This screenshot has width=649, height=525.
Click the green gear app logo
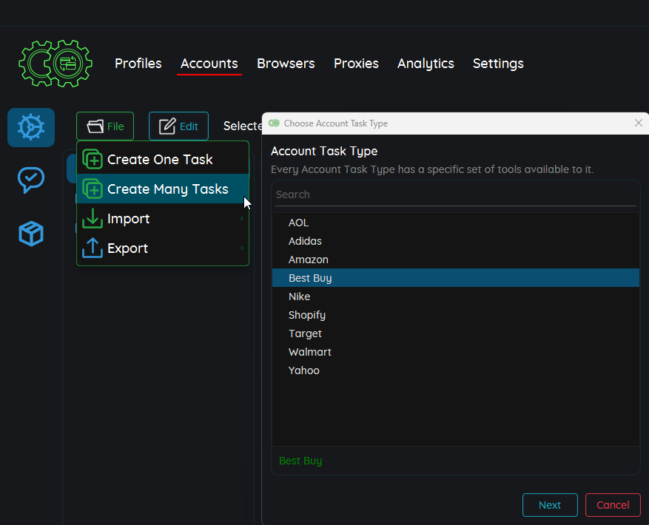tap(55, 64)
